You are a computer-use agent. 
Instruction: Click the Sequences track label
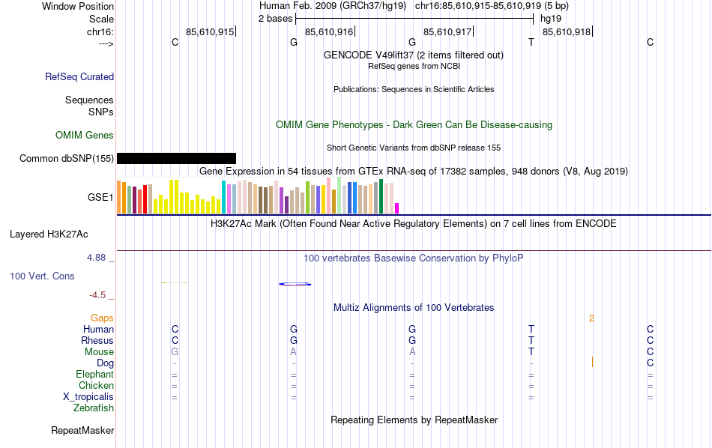coord(89,100)
